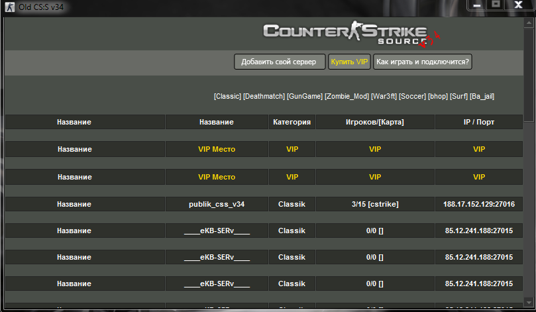Select the Deathmatch category link
536x312 pixels.
coord(264,96)
